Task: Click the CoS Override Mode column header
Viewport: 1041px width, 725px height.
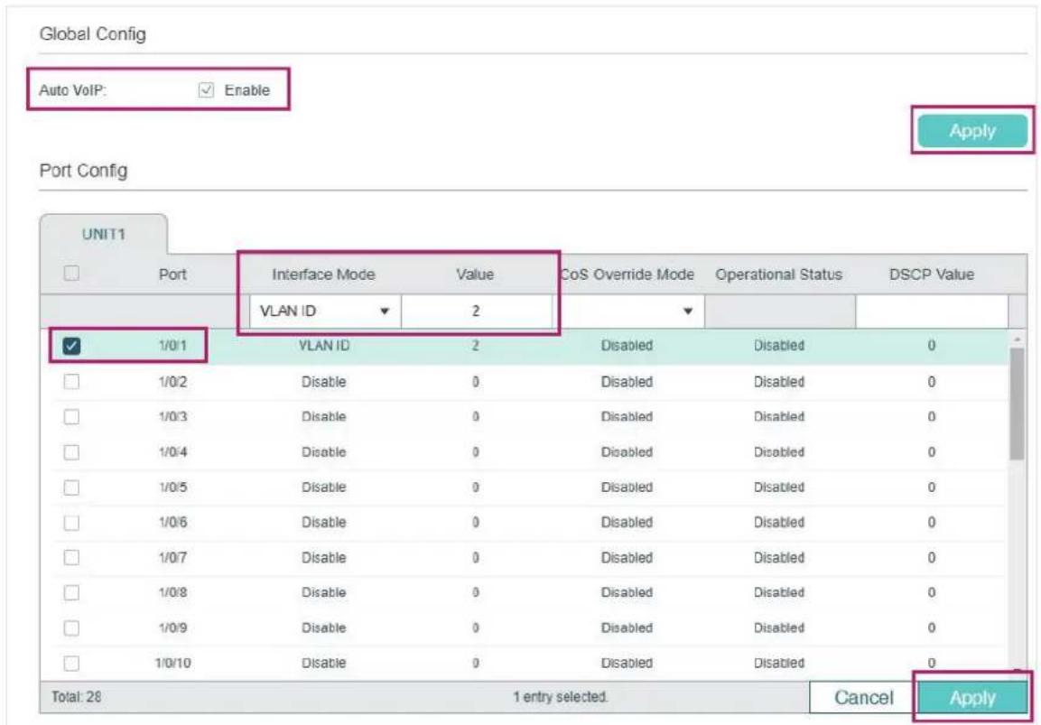Action: click(x=627, y=274)
